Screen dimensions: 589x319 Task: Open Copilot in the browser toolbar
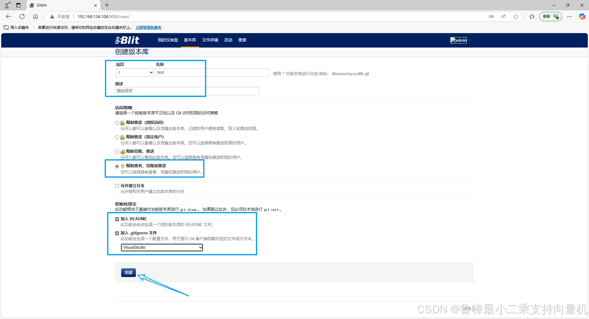click(x=582, y=17)
